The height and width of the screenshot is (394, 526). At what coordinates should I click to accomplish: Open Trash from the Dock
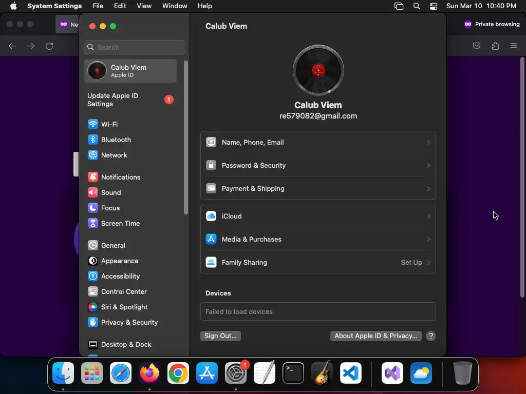462,373
